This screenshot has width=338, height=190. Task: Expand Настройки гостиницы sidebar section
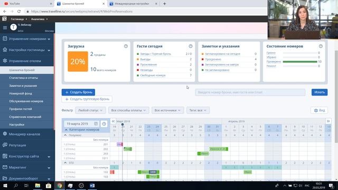(27, 50)
